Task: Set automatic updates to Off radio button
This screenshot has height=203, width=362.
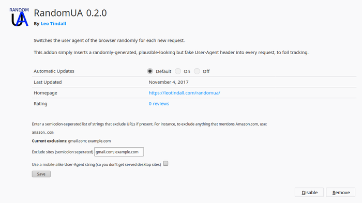Action: pos(197,71)
